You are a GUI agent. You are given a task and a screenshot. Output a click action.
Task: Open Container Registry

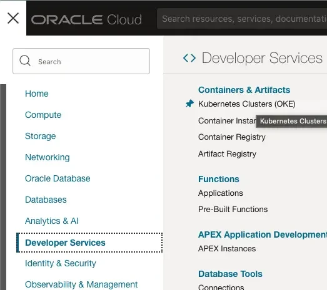click(x=232, y=137)
